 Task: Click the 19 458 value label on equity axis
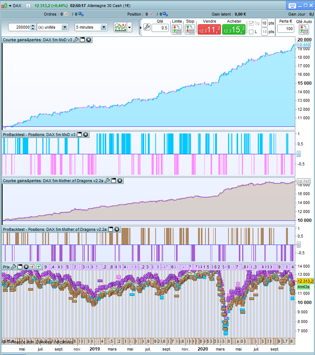point(303,45)
